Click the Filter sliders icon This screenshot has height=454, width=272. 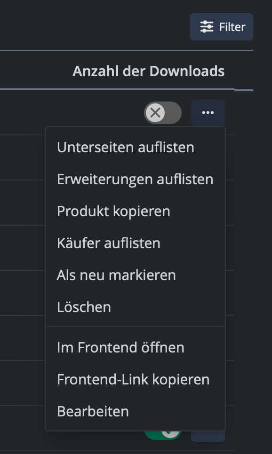click(207, 27)
